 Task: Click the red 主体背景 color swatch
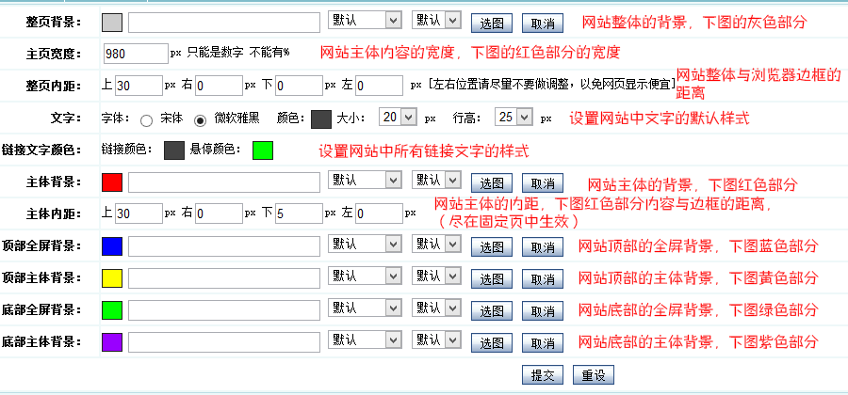coord(111,182)
